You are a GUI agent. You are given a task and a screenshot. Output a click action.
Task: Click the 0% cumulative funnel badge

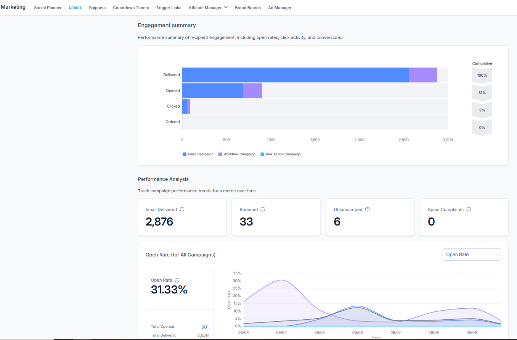tap(482, 127)
